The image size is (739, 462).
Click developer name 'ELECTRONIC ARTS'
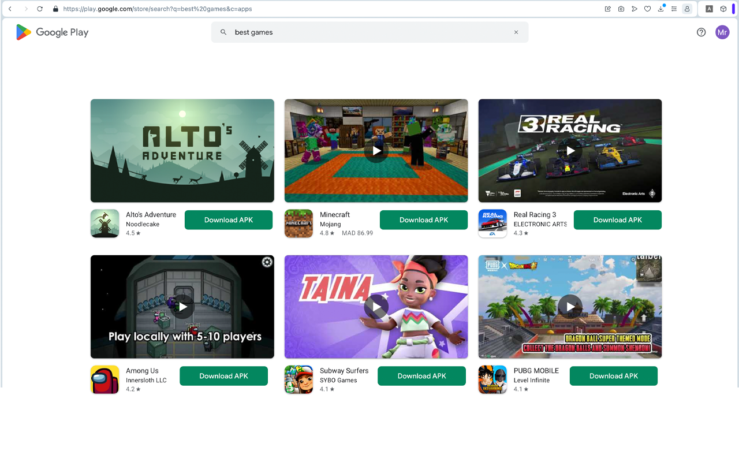tap(540, 224)
